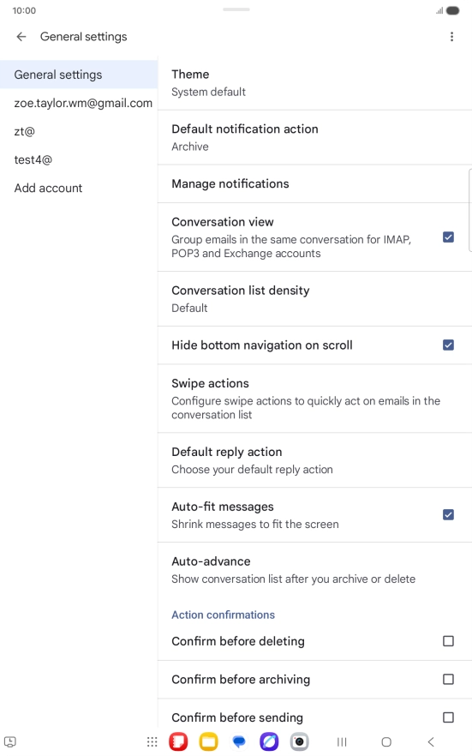Open Auto-advance options

coord(314,570)
